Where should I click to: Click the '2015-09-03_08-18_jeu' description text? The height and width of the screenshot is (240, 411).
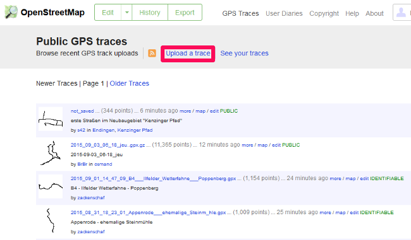pyautogui.click(x=97, y=154)
